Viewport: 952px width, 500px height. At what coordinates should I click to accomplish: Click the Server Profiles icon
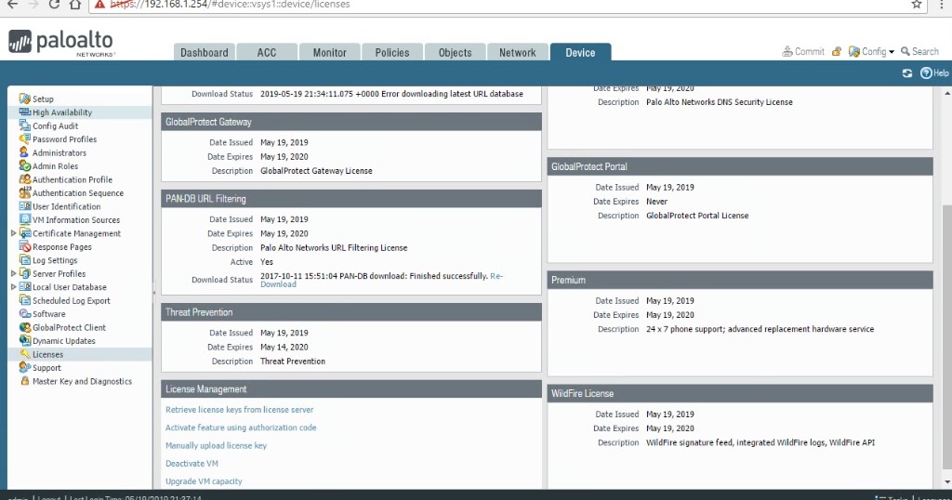pos(25,273)
